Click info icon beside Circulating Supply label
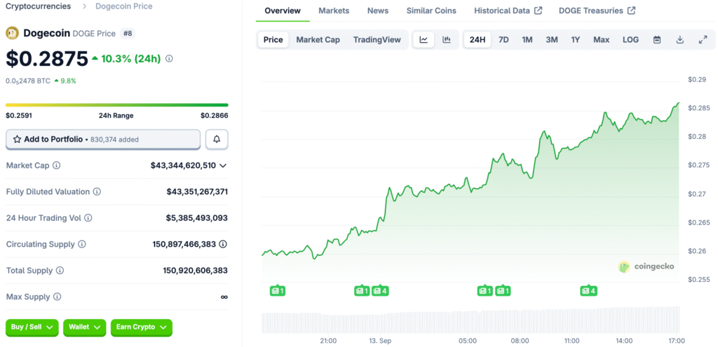The image size is (718, 347). click(81, 245)
